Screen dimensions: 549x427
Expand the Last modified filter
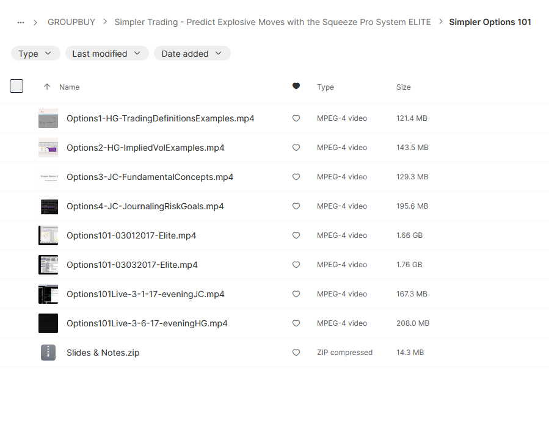[x=107, y=53]
